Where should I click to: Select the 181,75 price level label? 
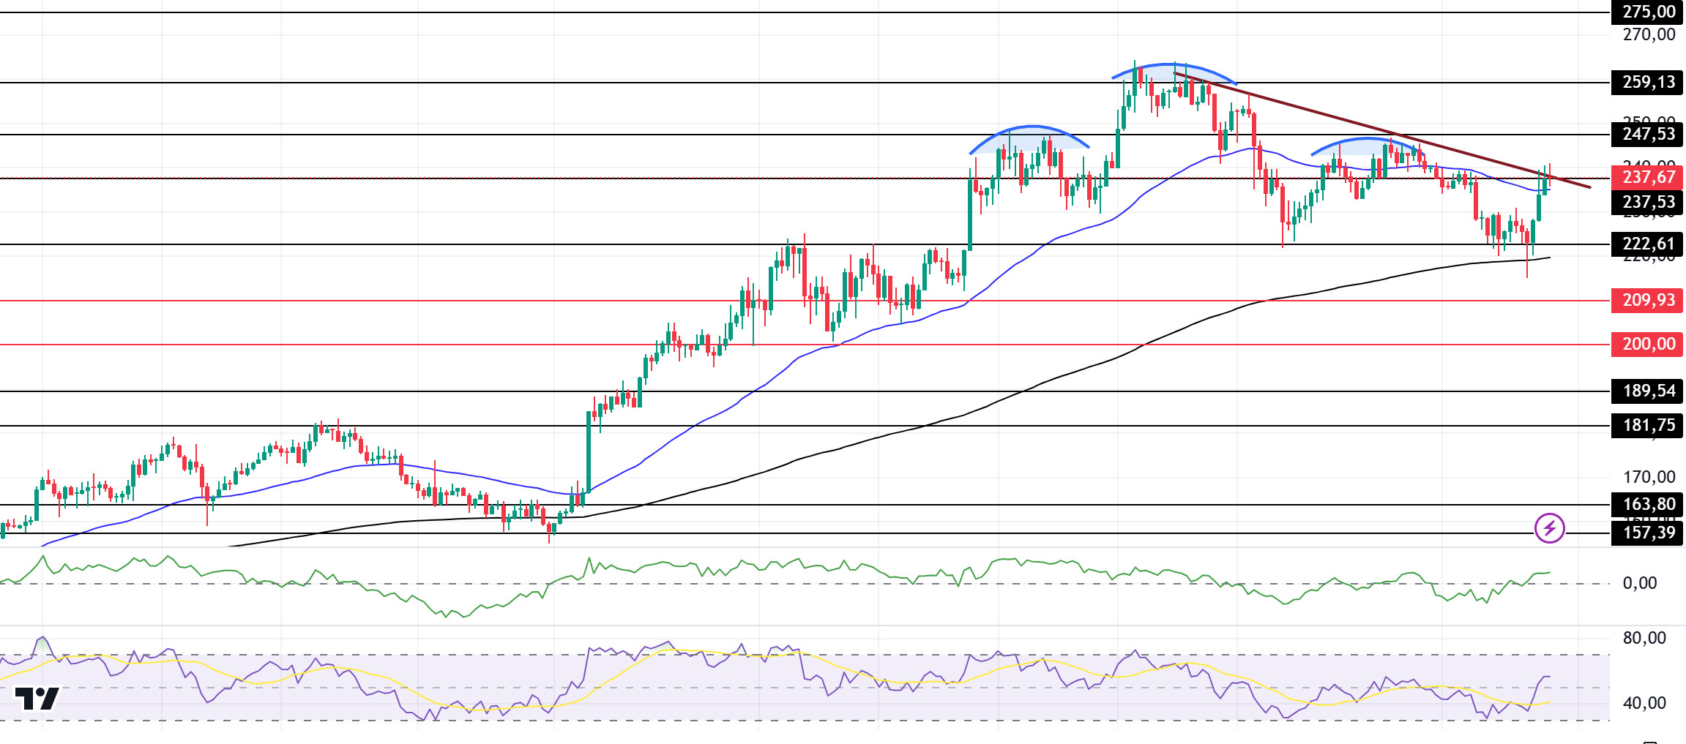pyautogui.click(x=1647, y=425)
